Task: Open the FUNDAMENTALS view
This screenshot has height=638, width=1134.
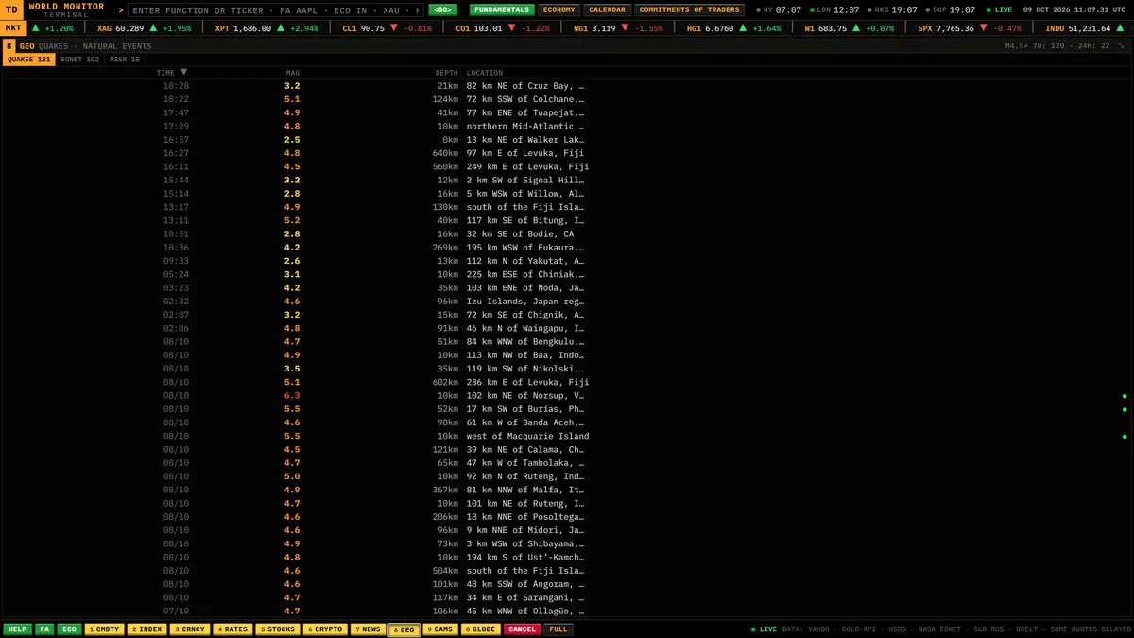Action: [501, 9]
